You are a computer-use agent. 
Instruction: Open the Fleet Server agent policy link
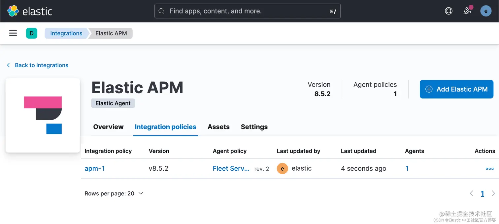pos(231,169)
